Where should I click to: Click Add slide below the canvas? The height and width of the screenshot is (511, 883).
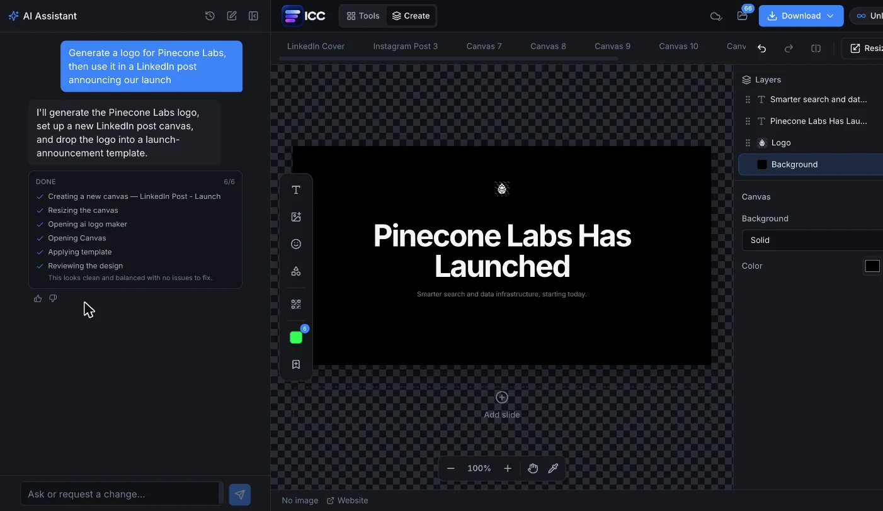[x=502, y=405]
